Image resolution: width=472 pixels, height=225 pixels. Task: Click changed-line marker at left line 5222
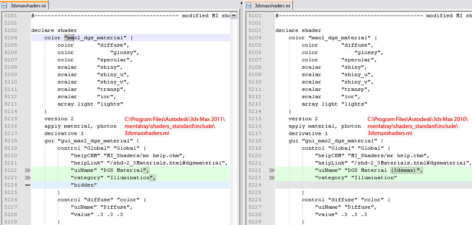pyautogui.click(x=27, y=171)
